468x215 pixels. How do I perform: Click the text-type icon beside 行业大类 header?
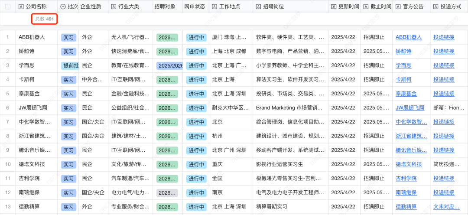pos(114,7)
